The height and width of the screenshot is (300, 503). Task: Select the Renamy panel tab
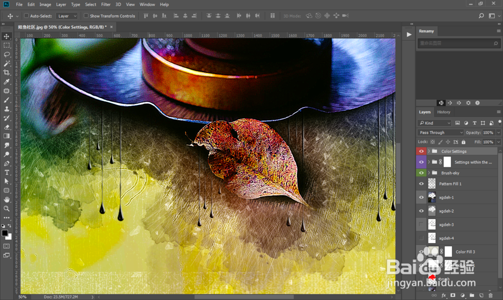427,31
